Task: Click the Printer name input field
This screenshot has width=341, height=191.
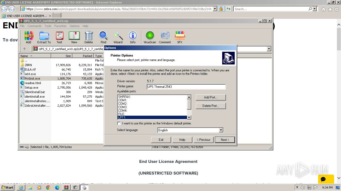Action: point(186,87)
